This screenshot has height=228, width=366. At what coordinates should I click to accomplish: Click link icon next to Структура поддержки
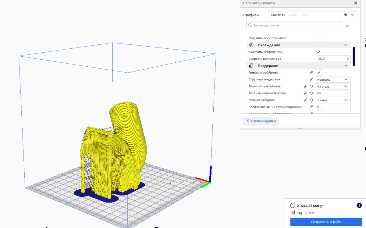tap(311, 79)
